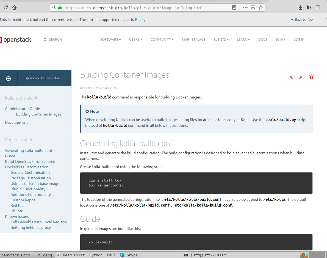Open DOCS in the top nav
The image size is (327, 258).
click(x=262, y=39)
